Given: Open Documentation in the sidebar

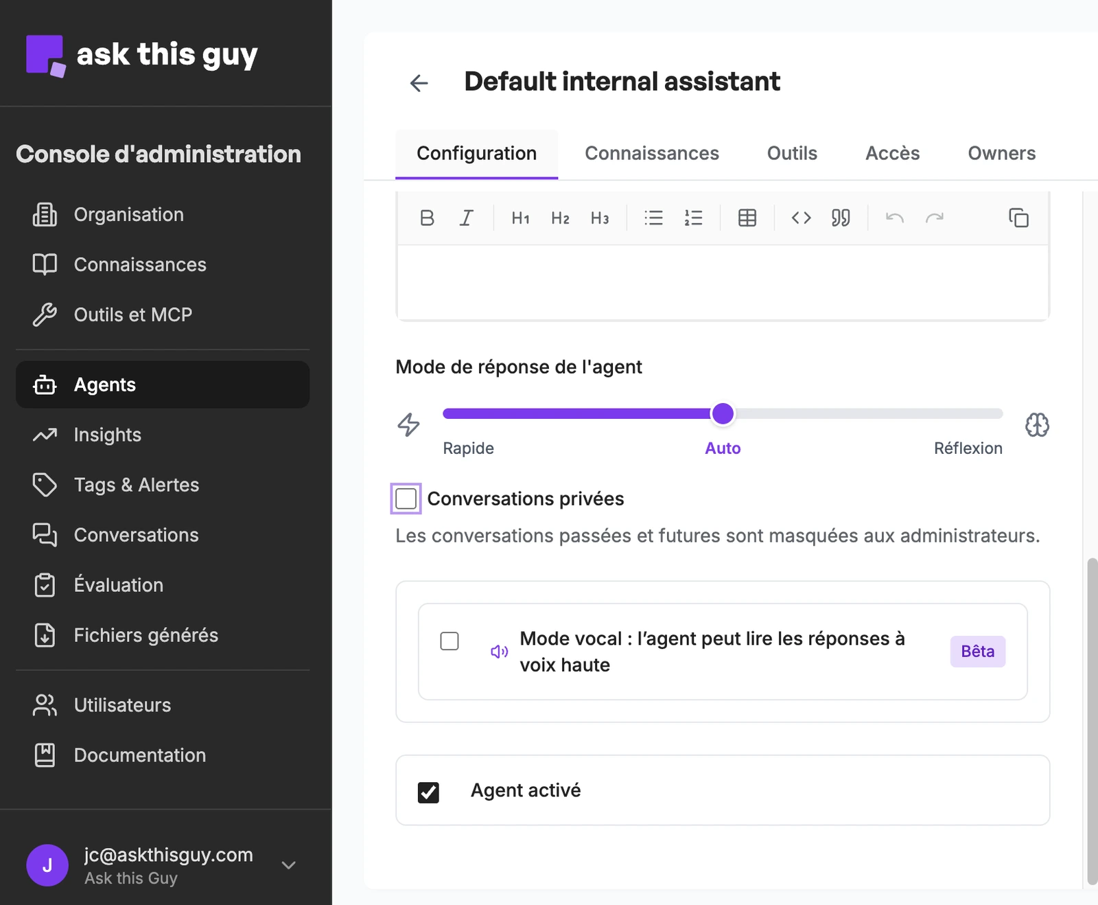Looking at the screenshot, I should 163,755.
